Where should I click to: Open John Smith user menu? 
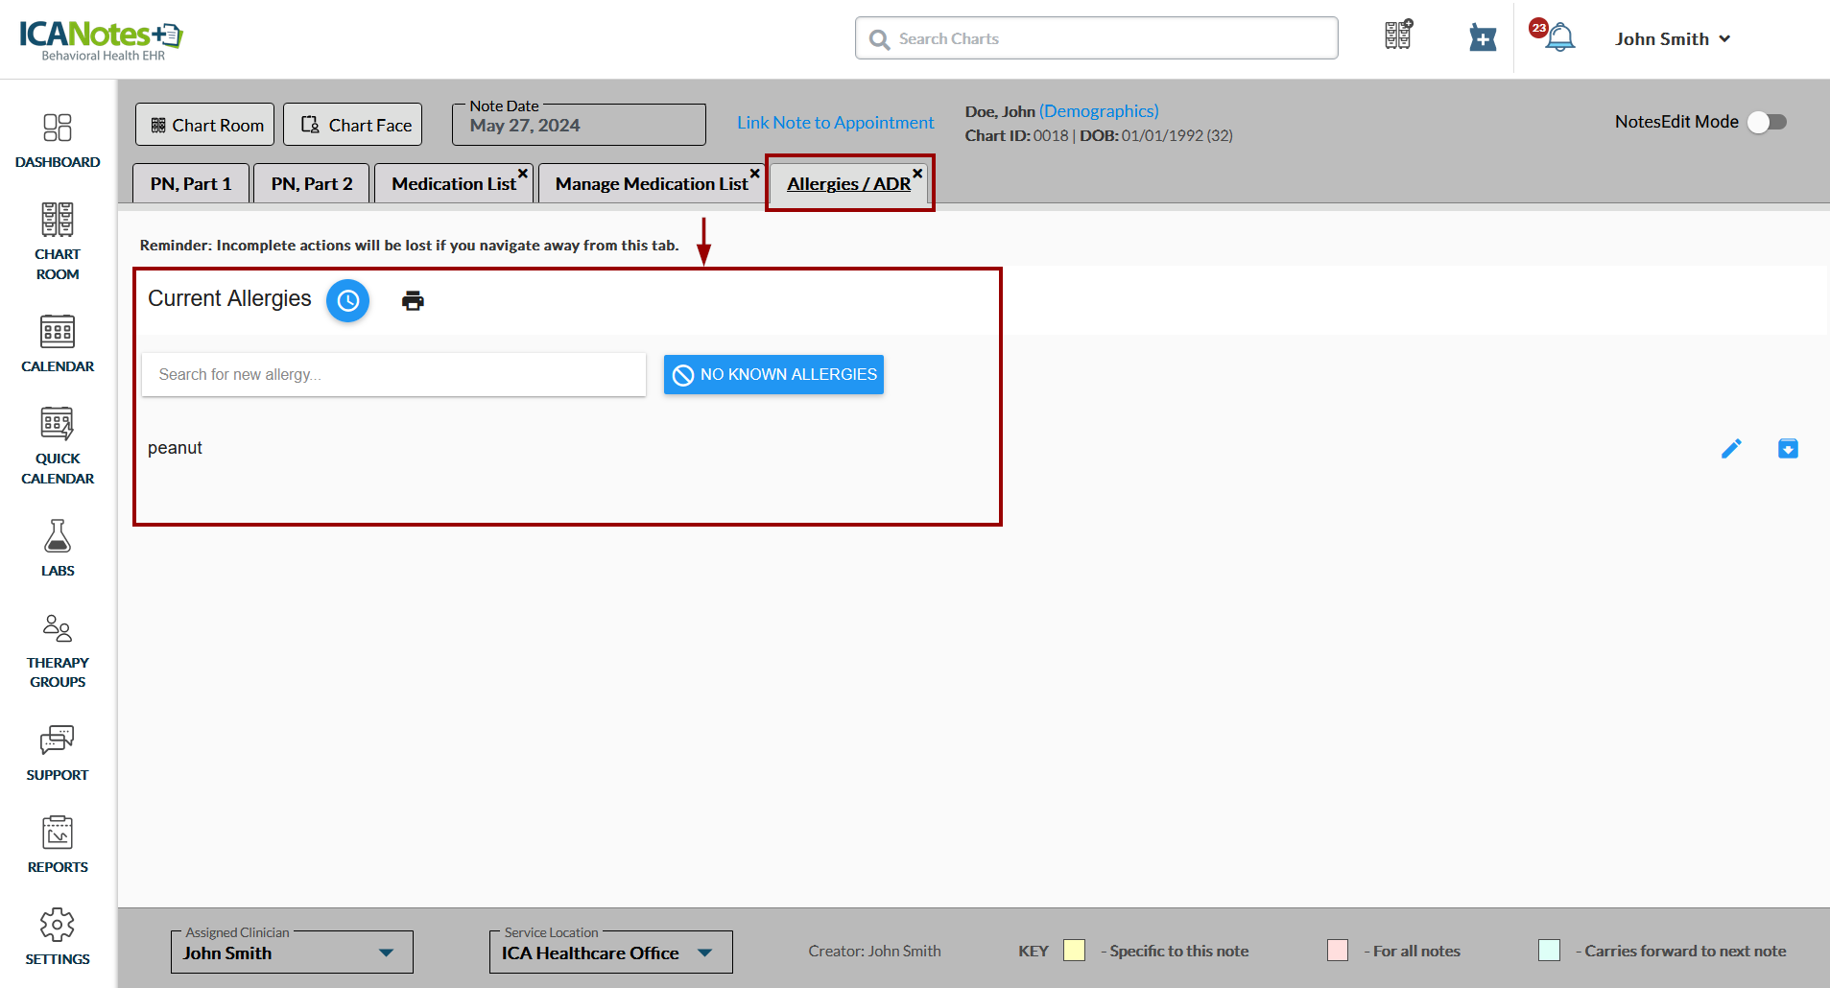coord(1672,39)
